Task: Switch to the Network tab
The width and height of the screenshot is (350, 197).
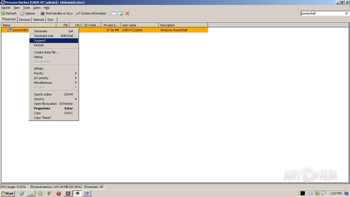Action: 39,20
